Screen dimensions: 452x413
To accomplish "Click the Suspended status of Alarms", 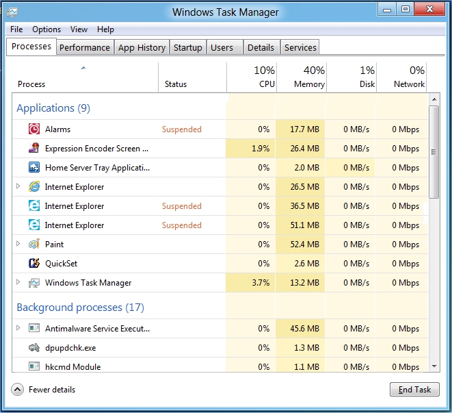I will click(182, 129).
